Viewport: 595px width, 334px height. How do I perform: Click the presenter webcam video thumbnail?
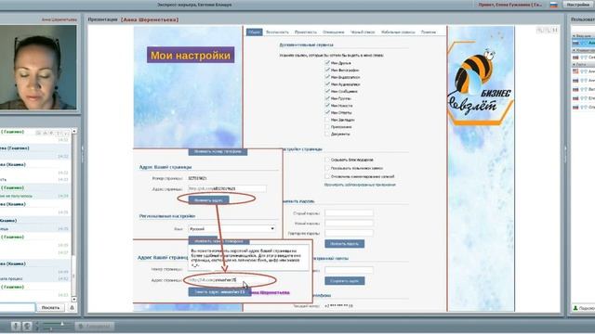[x=38, y=68]
